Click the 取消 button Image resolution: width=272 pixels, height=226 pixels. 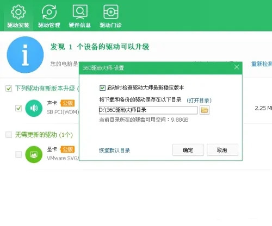(x=222, y=150)
